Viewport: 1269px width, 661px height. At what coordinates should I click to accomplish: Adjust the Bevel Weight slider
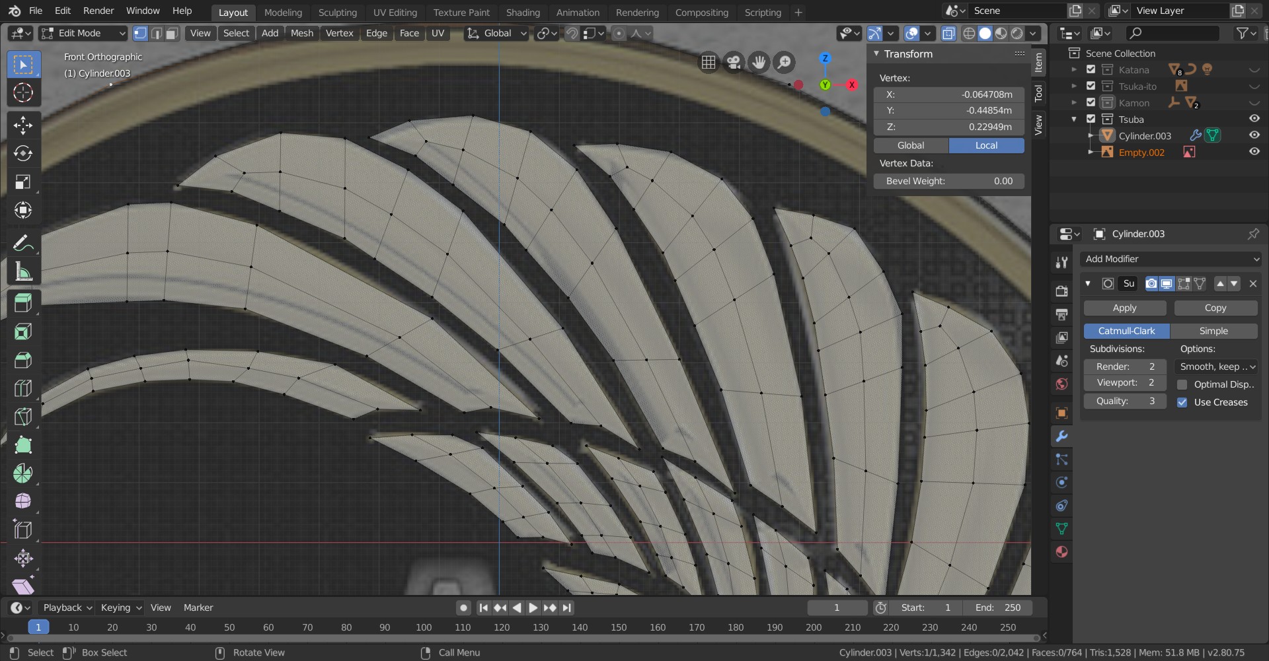[x=948, y=182]
